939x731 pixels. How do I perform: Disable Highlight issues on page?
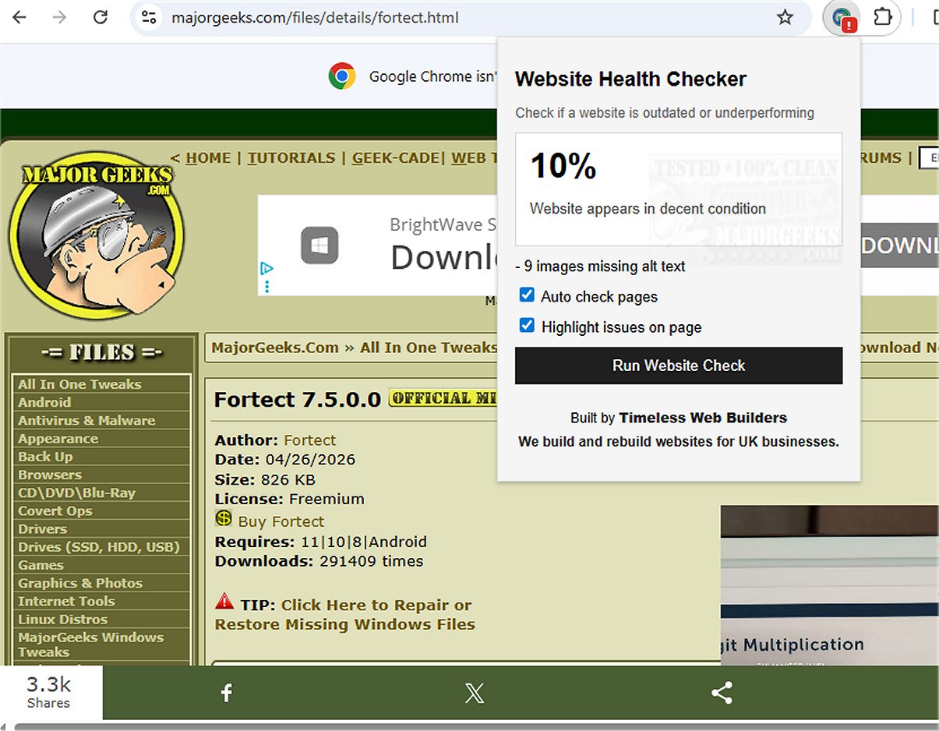pyautogui.click(x=527, y=326)
